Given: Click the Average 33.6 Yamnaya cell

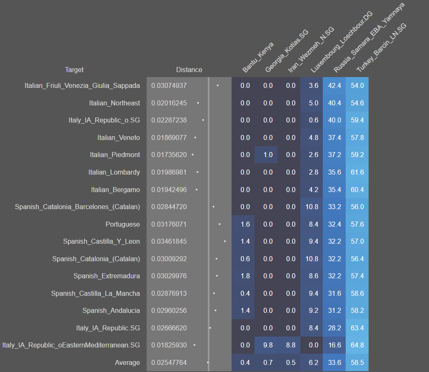Looking at the screenshot, I should click(334, 363).
